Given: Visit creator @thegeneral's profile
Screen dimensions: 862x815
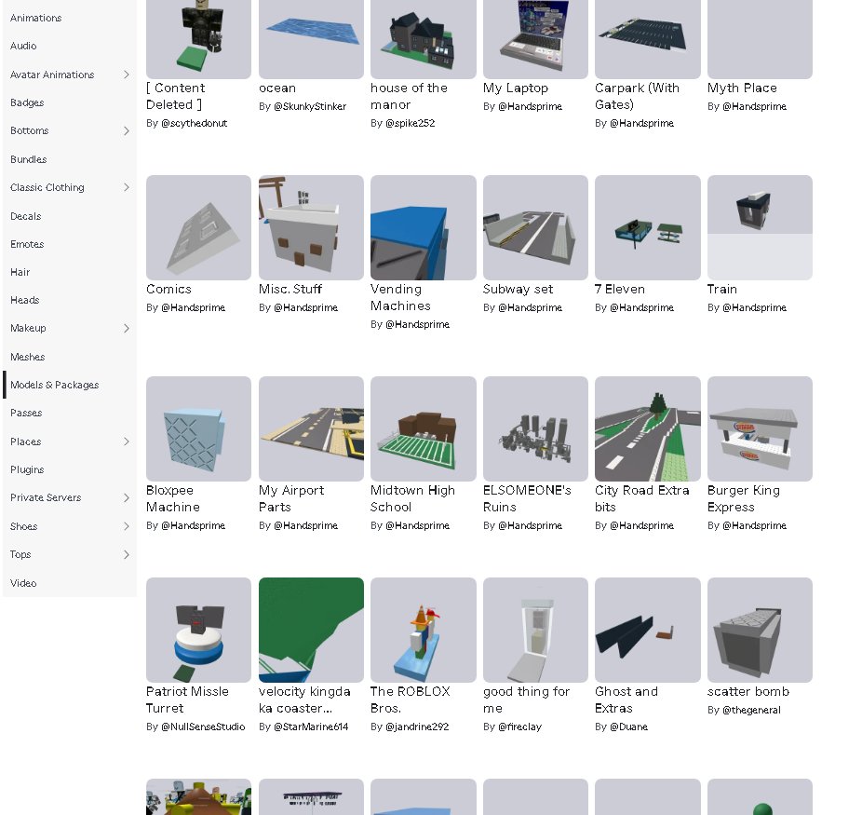Looking at the screenshot, I should pos(751,710).
